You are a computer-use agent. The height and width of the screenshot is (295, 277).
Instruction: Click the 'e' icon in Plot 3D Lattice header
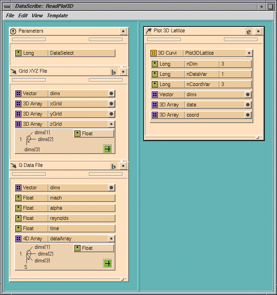point(249,31)
